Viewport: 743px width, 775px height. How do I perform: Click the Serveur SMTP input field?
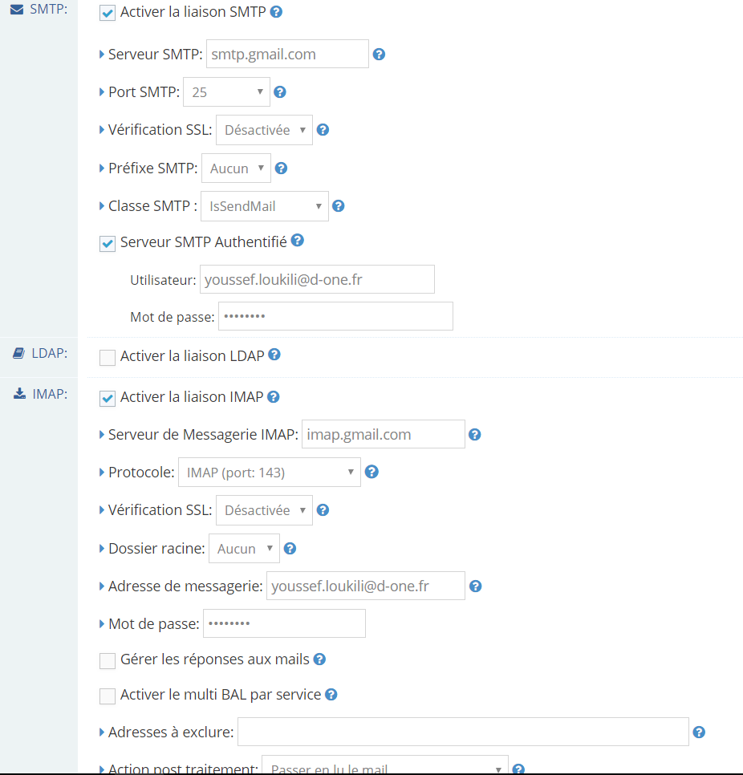(287, 55)
